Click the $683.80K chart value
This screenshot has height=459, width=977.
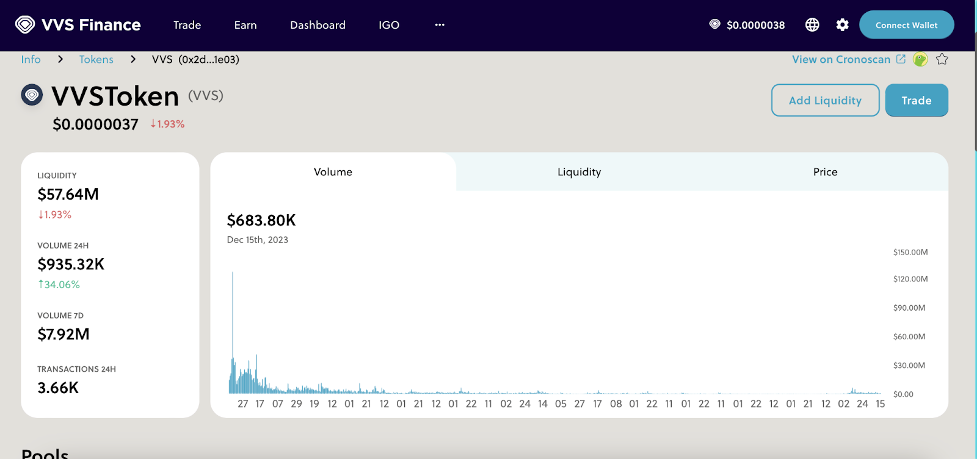tap(261, 220)
